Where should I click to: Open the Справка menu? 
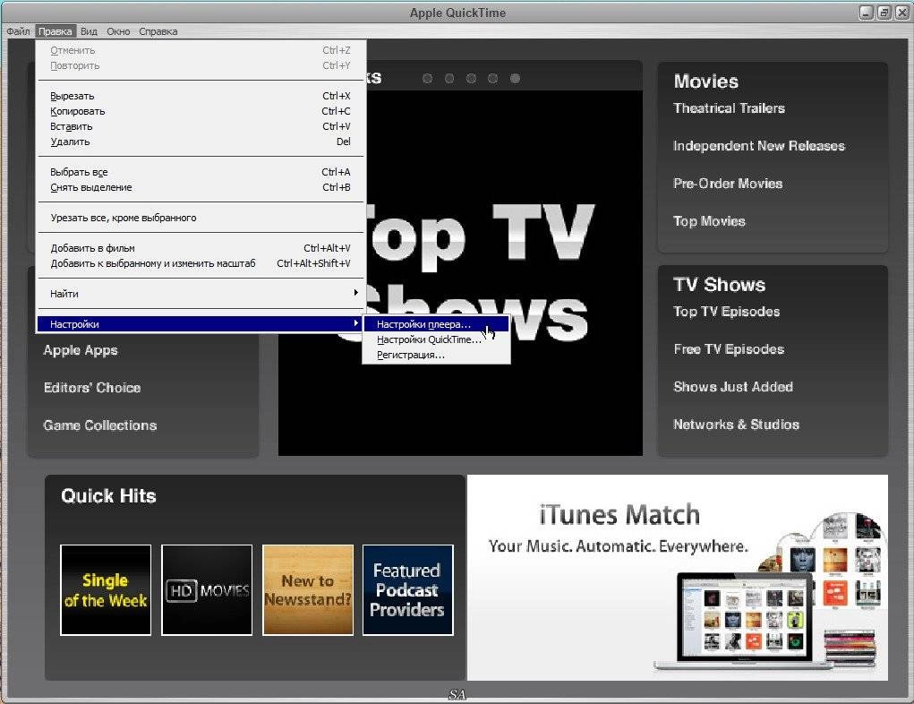tap(158, 31)
